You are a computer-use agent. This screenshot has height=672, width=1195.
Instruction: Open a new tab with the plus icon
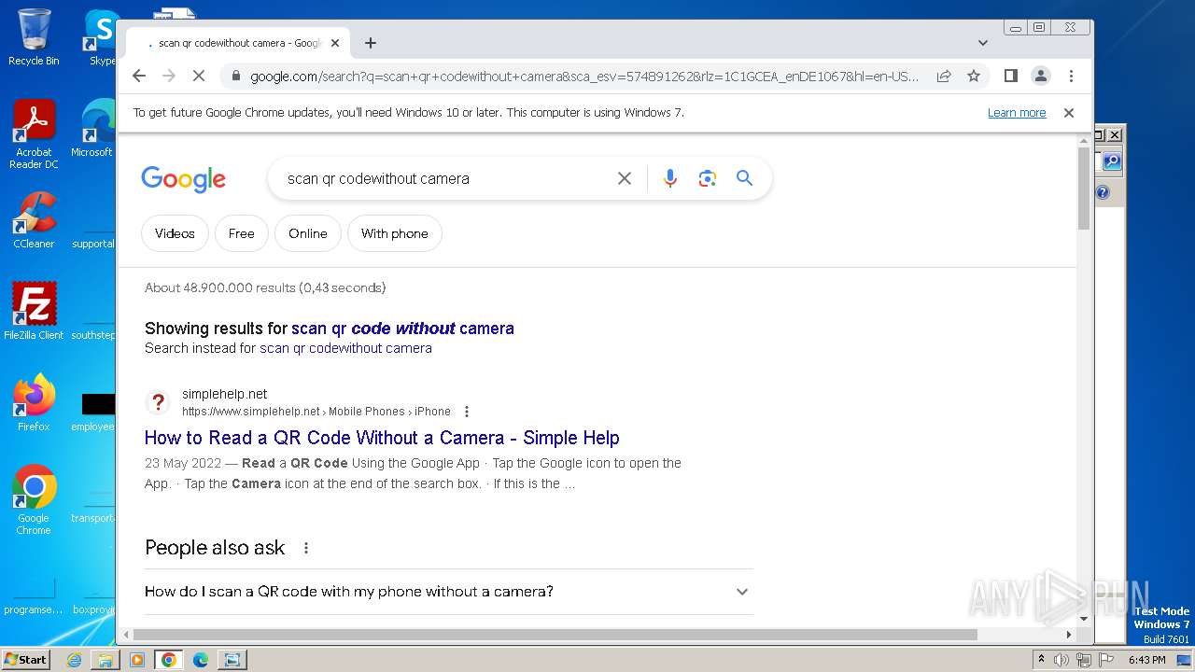point(371,43)
